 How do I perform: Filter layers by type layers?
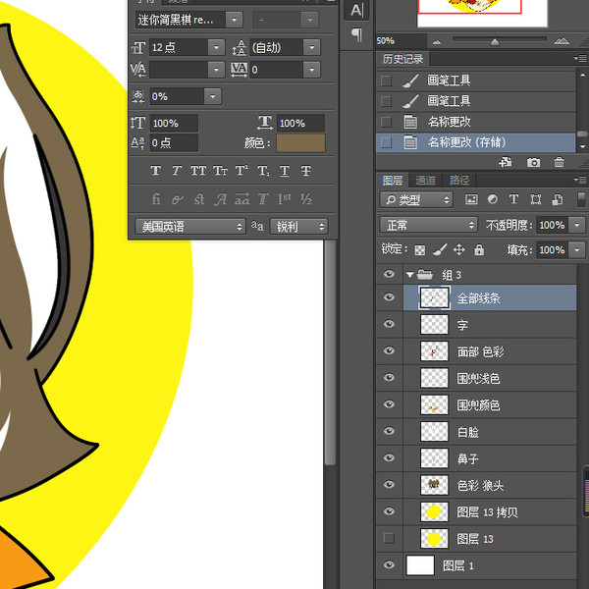pos(513,199)
